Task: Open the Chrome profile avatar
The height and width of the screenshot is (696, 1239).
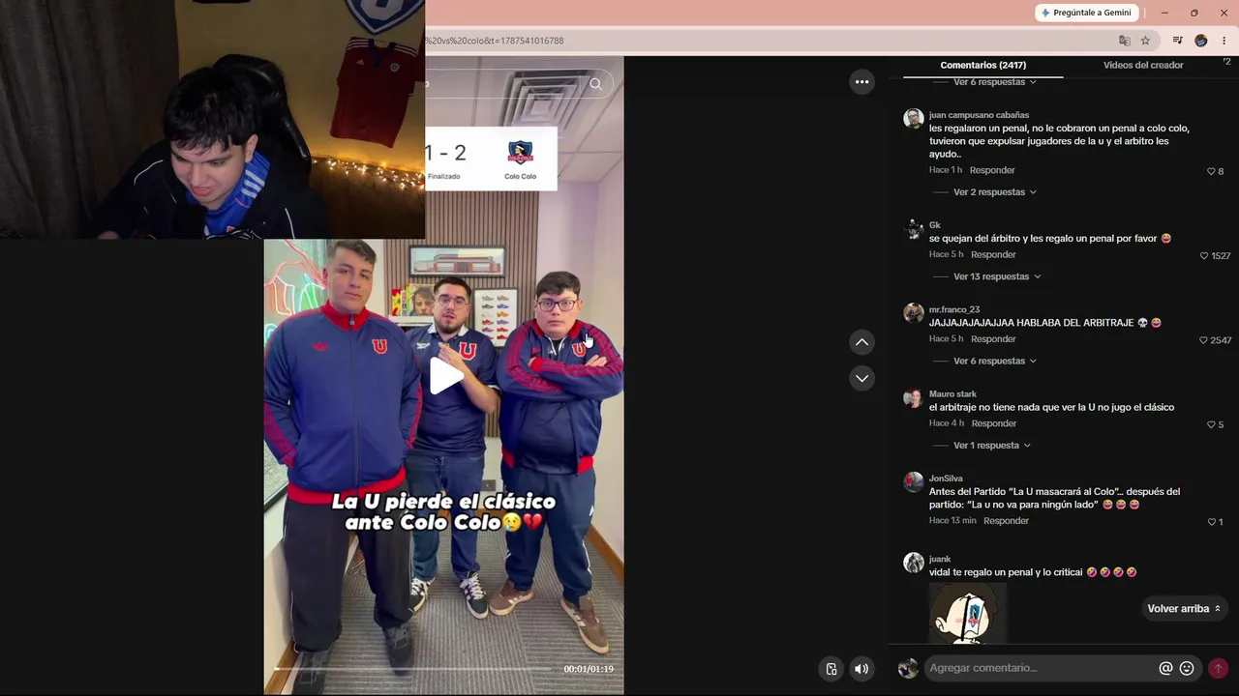Action: click(1201, 41)
